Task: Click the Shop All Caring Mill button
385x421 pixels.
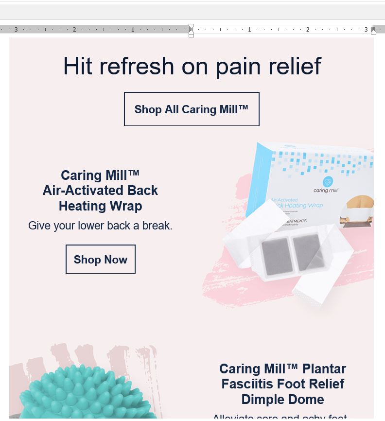Action: coord(192,109)
